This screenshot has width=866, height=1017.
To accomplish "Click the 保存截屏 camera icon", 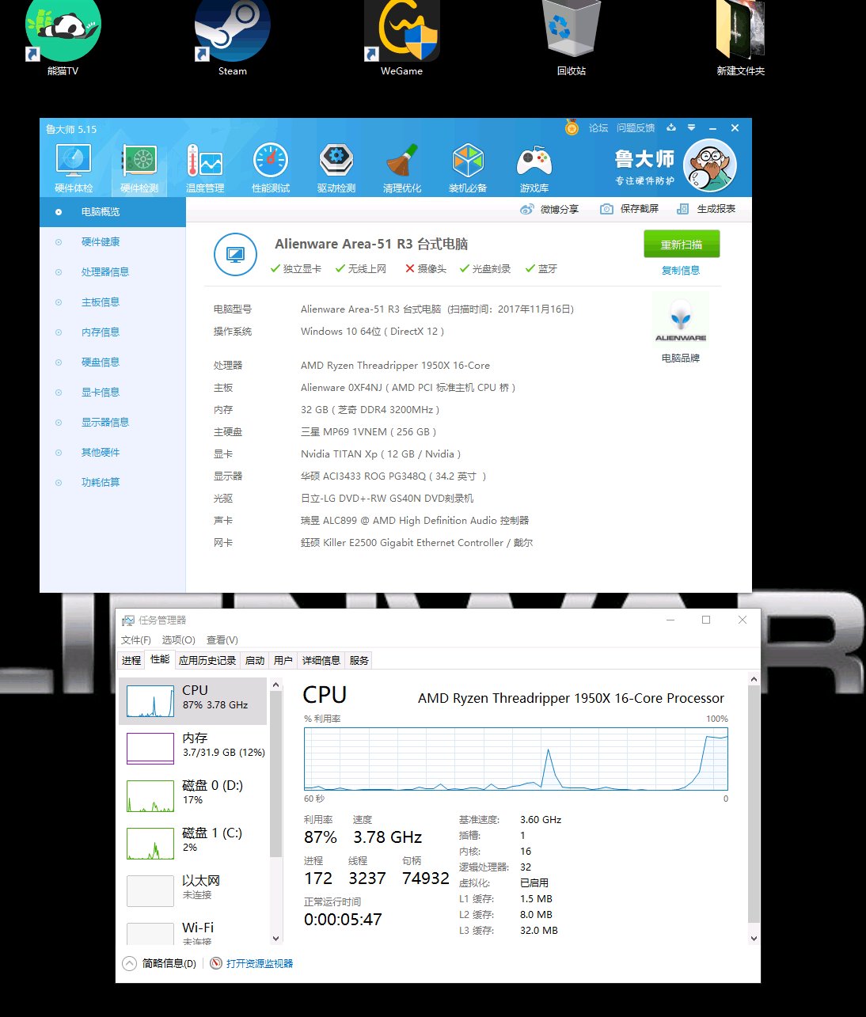I will [606, 209].
